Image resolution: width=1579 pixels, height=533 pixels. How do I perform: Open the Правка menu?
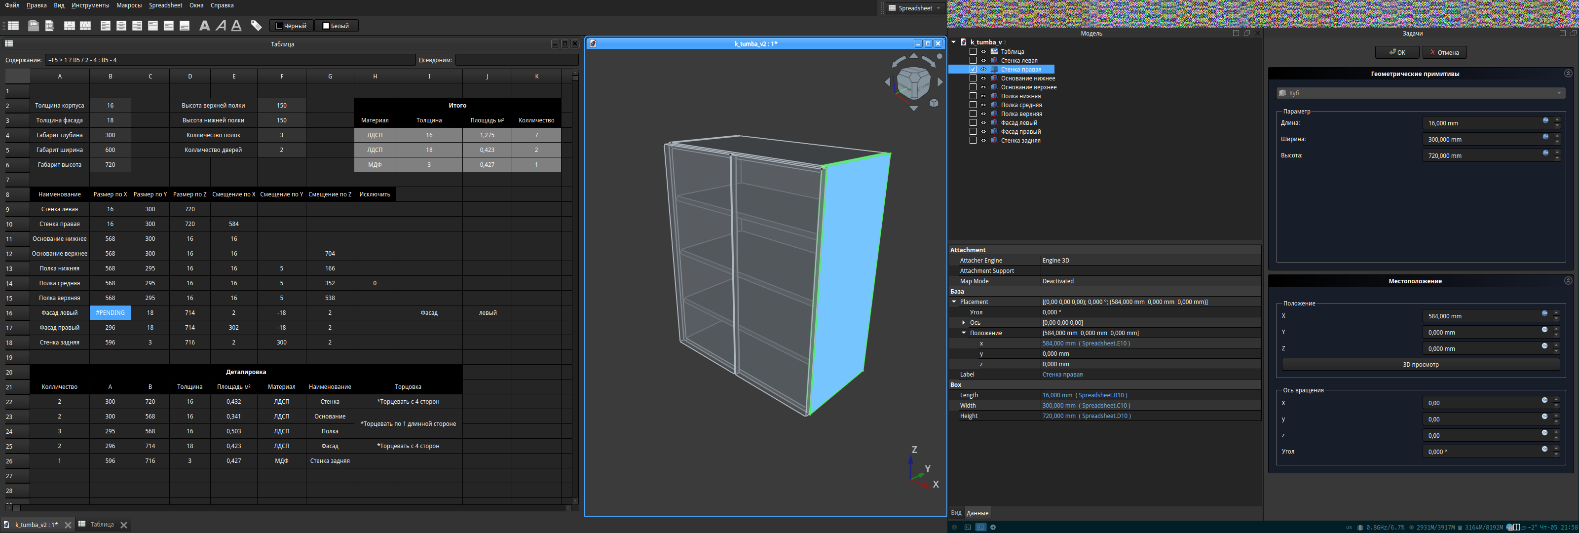point(36,5)
